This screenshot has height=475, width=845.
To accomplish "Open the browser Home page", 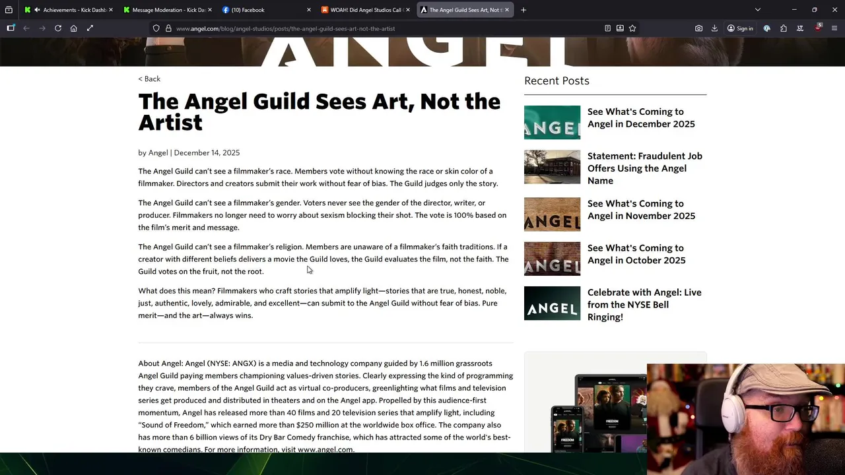I will [74, 28].
